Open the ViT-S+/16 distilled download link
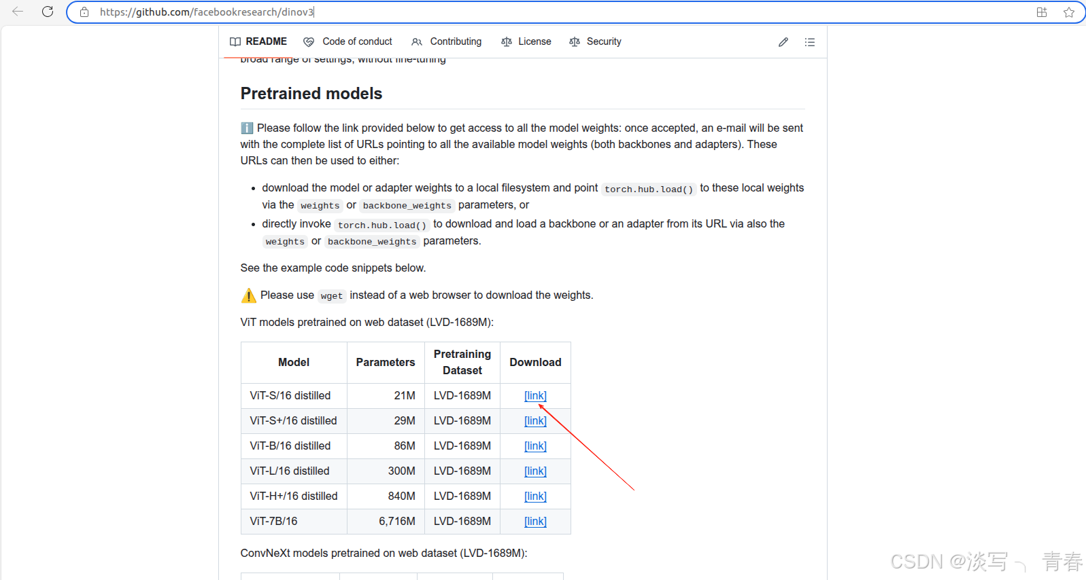The height and width of the screenshot is (580, 1086). pyautogui.click(x=535, y=421)
